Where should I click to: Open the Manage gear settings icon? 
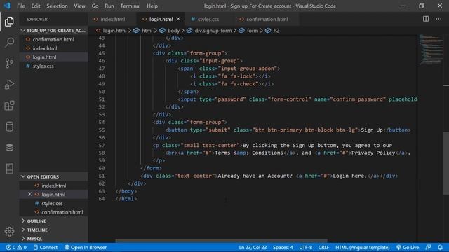(9, 232)
